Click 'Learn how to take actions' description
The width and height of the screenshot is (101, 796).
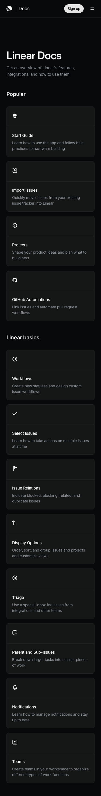(50, 444)
